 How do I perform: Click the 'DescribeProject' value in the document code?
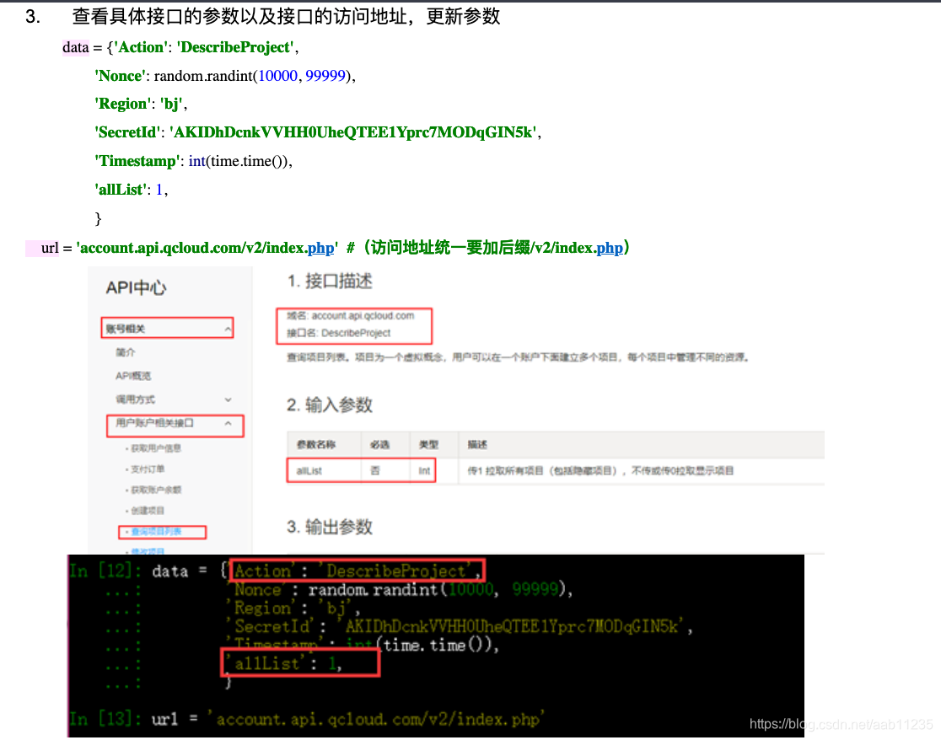point(235,47)
